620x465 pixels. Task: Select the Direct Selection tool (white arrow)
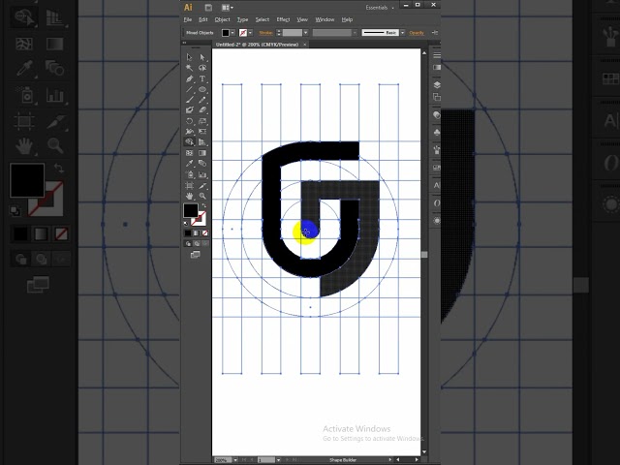click(202, 57)
